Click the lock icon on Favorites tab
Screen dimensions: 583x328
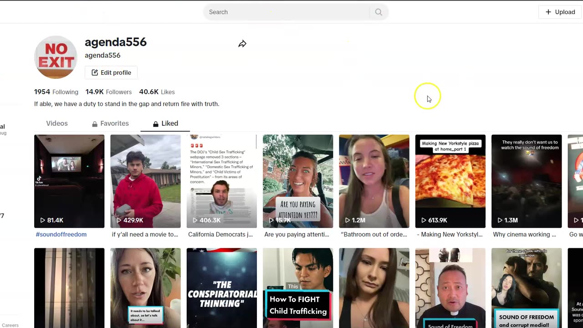coord(95,124)
